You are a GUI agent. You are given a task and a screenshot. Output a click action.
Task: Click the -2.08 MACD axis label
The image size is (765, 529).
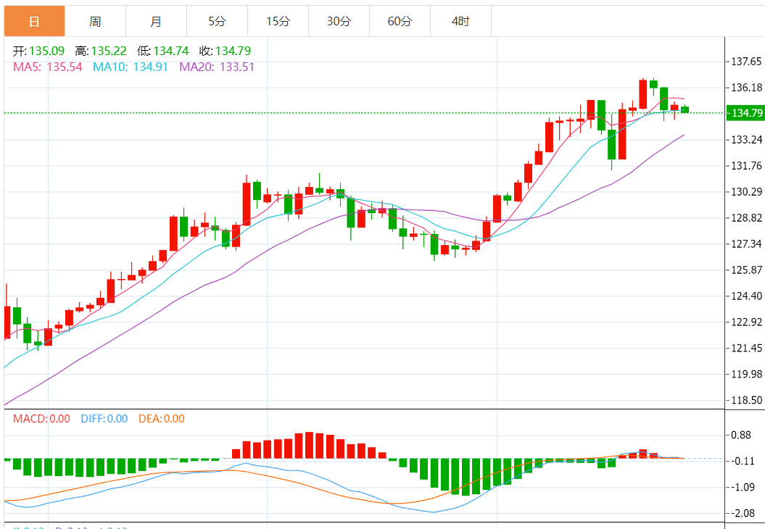pyautogui.click(x=743, y=513)
